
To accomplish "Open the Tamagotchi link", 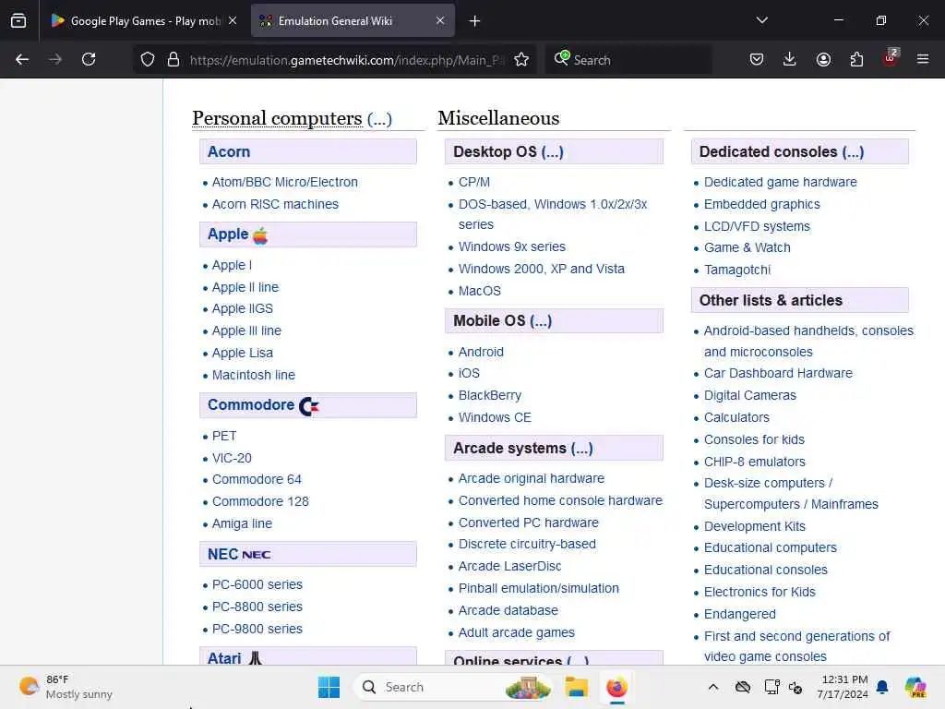I will point(737,270).
